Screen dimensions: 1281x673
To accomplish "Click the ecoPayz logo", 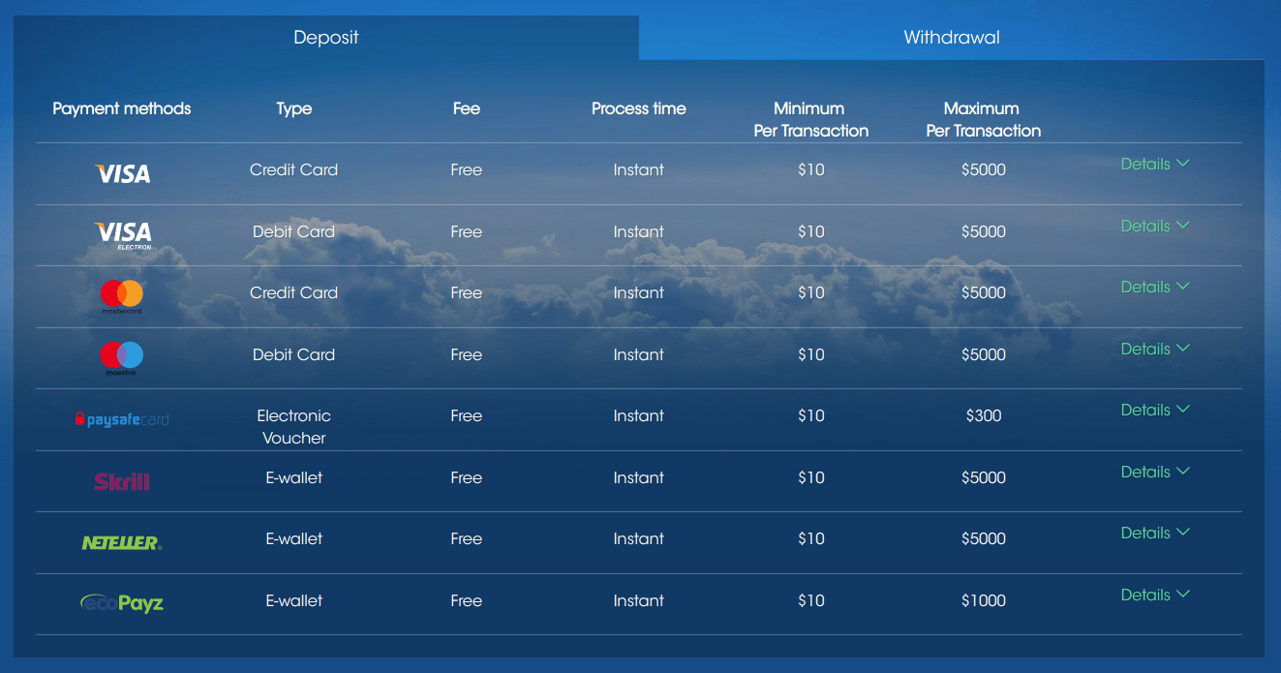I will coord(122,603).
